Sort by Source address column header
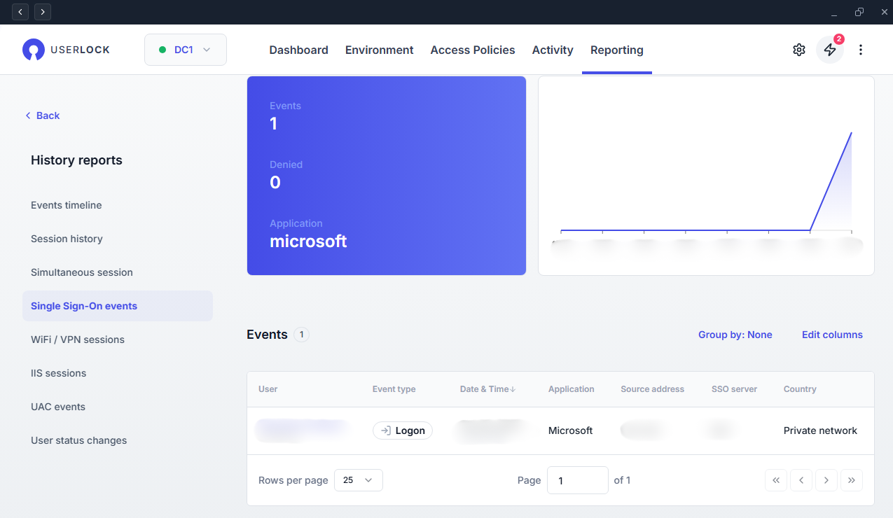Viewport: 893px width, 518px height. point(653,389)
